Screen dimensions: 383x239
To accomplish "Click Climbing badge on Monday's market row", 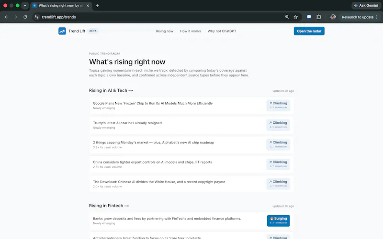I will [x=278, y=144].
